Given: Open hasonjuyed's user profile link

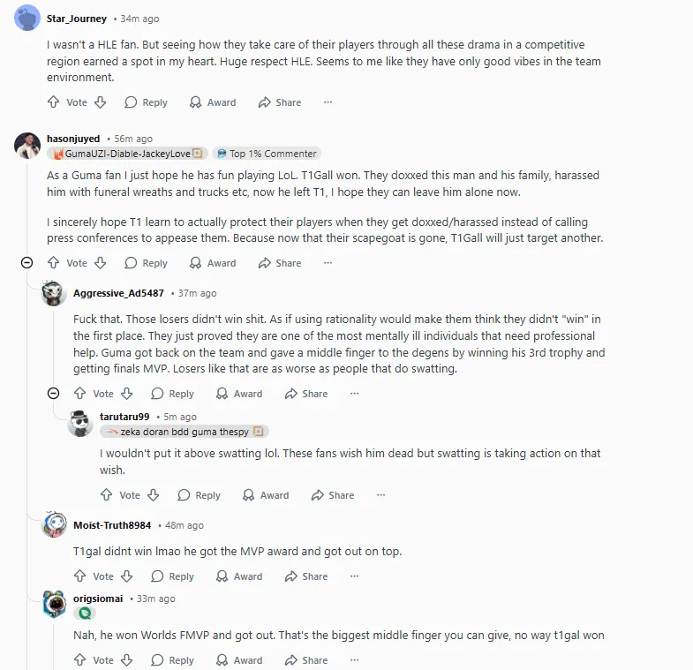Looking at the screenshot, I should point(73,139).
